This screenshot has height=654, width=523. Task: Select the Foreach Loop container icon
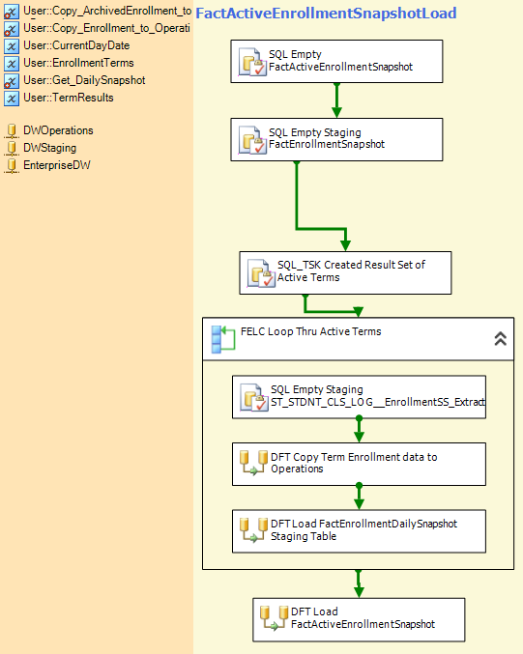(223, 339)
